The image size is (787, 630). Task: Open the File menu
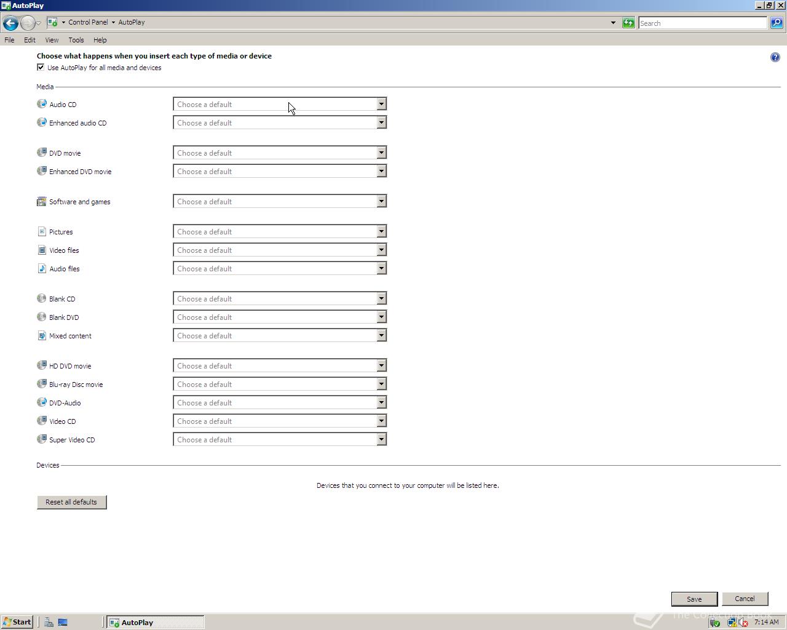[x=9, y=40]
